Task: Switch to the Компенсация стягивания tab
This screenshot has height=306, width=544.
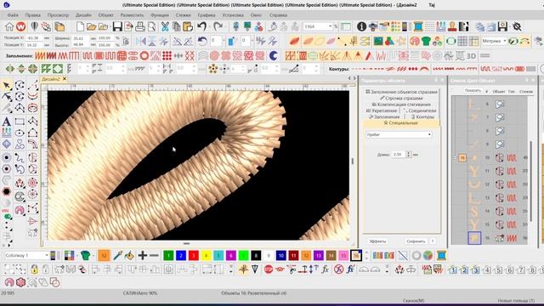Action: [x=401, y=105]
